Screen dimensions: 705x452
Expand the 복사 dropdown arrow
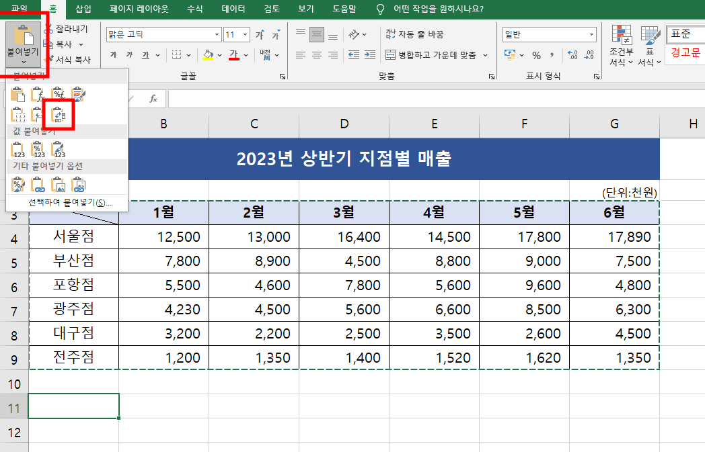coord(81,44)
